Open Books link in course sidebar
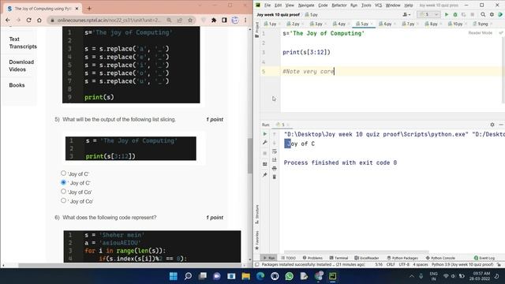Image resolution: width=505 pixels, height=284 pixels. coord(17,85)
